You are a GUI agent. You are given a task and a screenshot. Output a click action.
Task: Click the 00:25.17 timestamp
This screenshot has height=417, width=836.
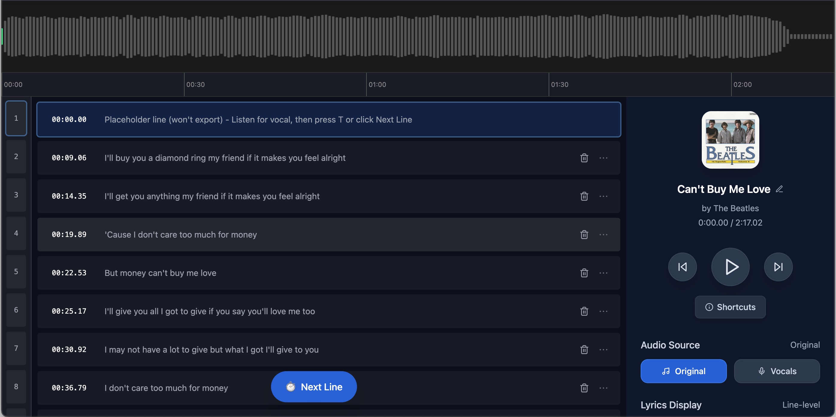tap(69, 311)
